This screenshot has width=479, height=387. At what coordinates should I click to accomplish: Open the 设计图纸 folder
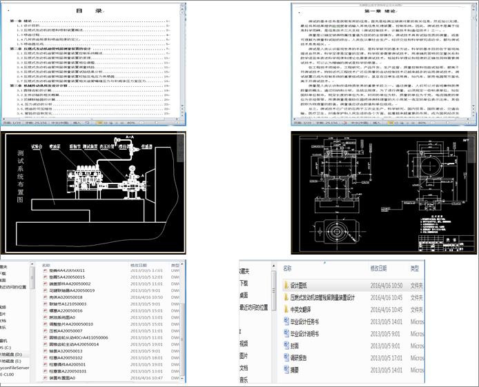(x=298, y=286)
